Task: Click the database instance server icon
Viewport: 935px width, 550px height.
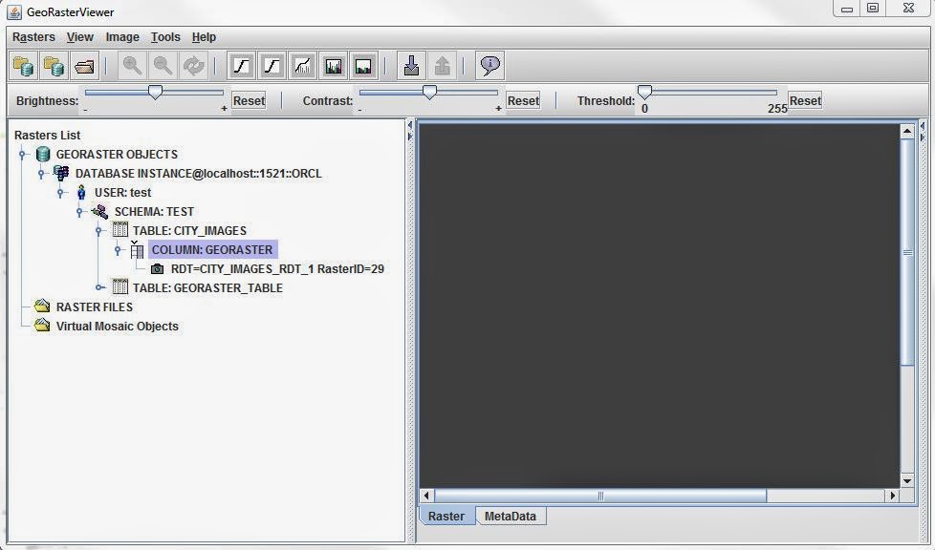Action: [61, 173]
